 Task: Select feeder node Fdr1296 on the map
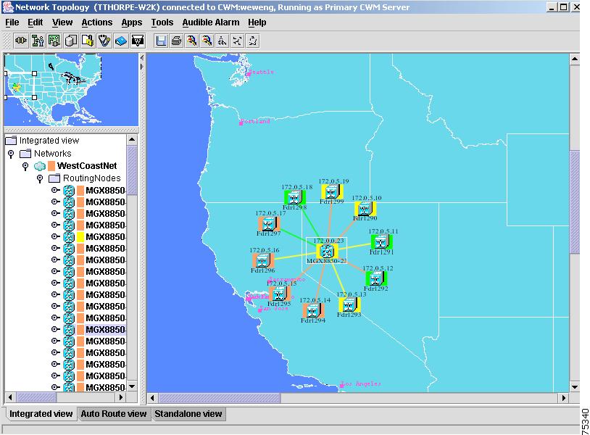pos(262,260)
